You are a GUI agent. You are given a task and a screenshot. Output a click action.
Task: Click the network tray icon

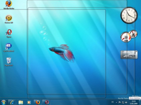[x=123, y=102]
